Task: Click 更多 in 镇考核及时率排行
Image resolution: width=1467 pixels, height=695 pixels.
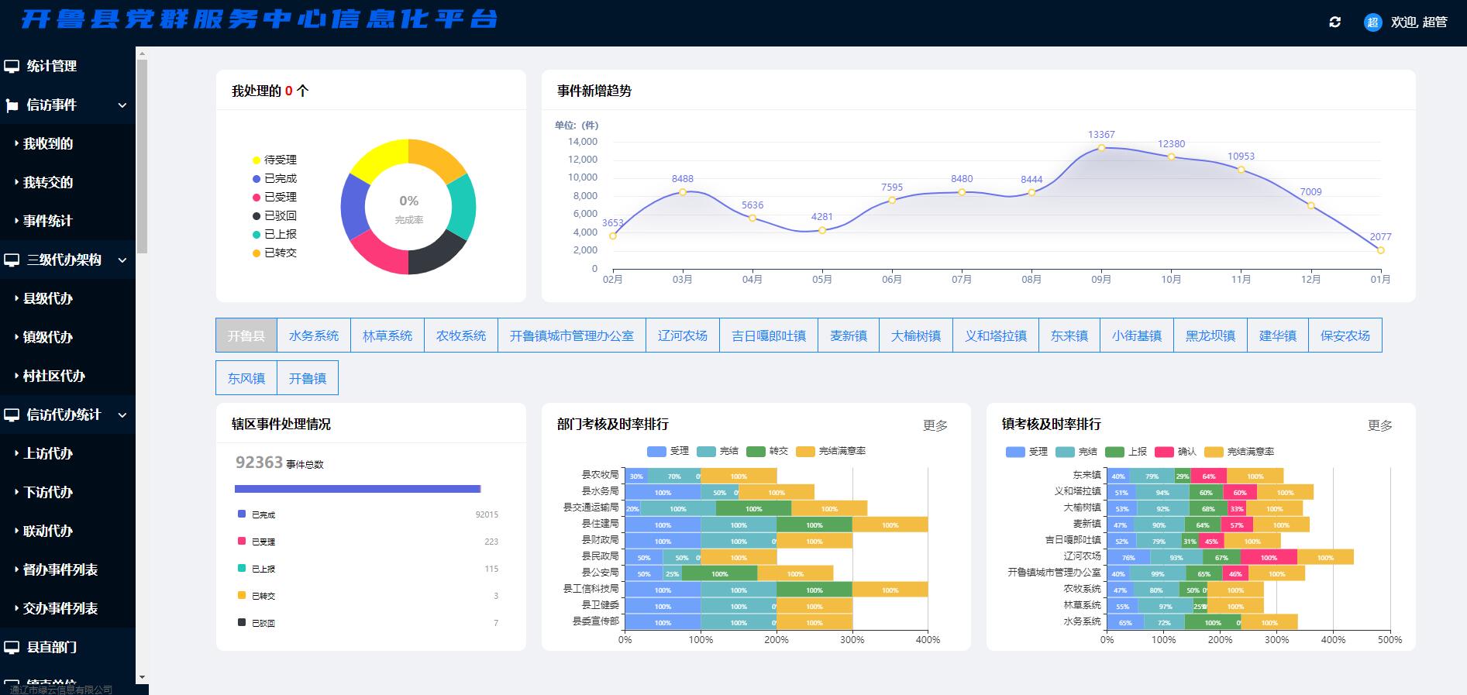Action: click(x=1380, y=425)
